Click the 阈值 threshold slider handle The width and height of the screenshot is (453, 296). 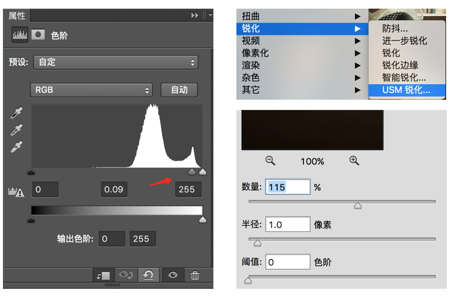tap(248, 281)
